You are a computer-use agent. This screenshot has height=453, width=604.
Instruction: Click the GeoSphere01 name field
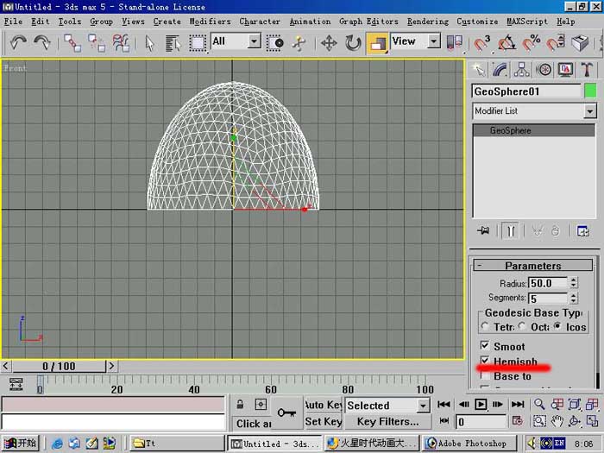[526, 91]
